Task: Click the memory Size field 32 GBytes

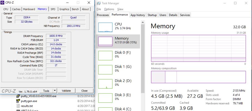Action: pyautogui.click(x=27, y=22)
